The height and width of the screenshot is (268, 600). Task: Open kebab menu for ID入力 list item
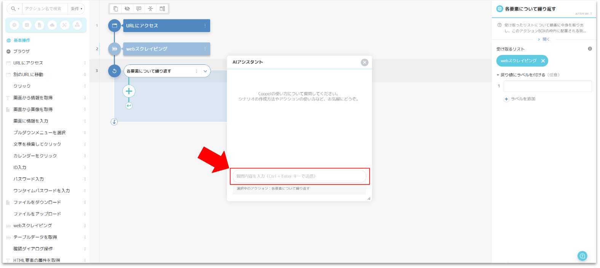coord(85,168)
